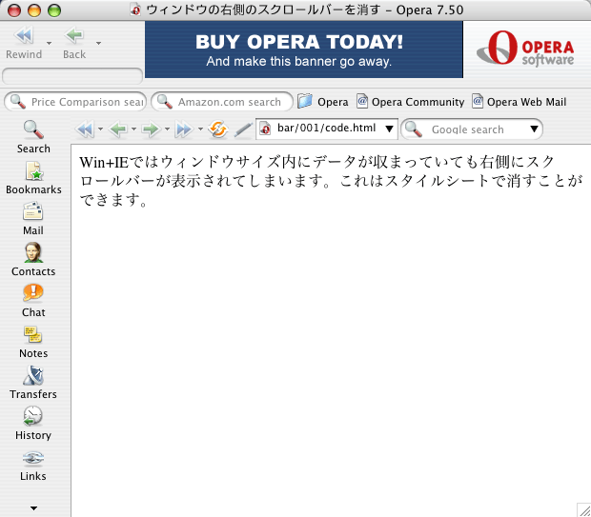Image resolution: width=591 pixels, height=517 pixels.
Task: Open the Back history dropdown in the top toolbar
Action: coord(98,43)
